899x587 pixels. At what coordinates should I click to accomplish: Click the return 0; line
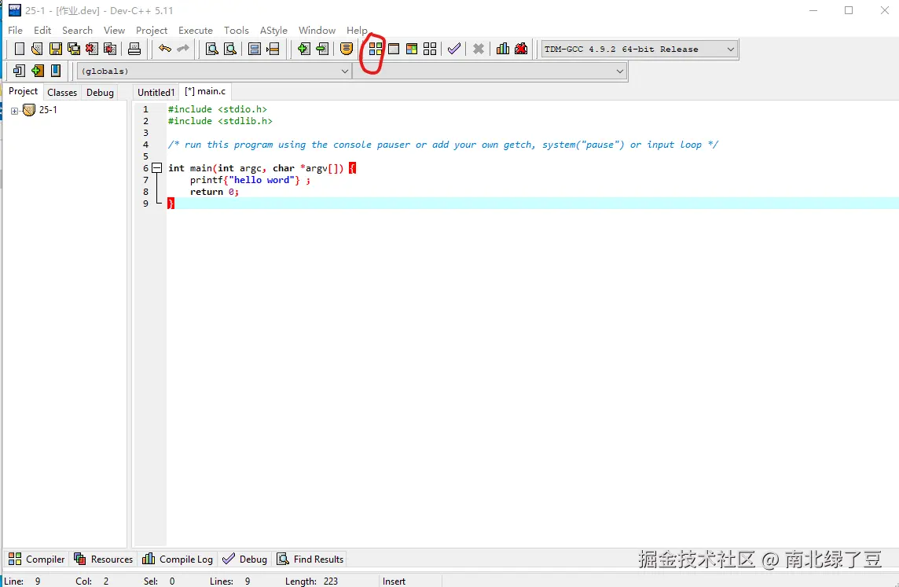(x=215, y=192)
